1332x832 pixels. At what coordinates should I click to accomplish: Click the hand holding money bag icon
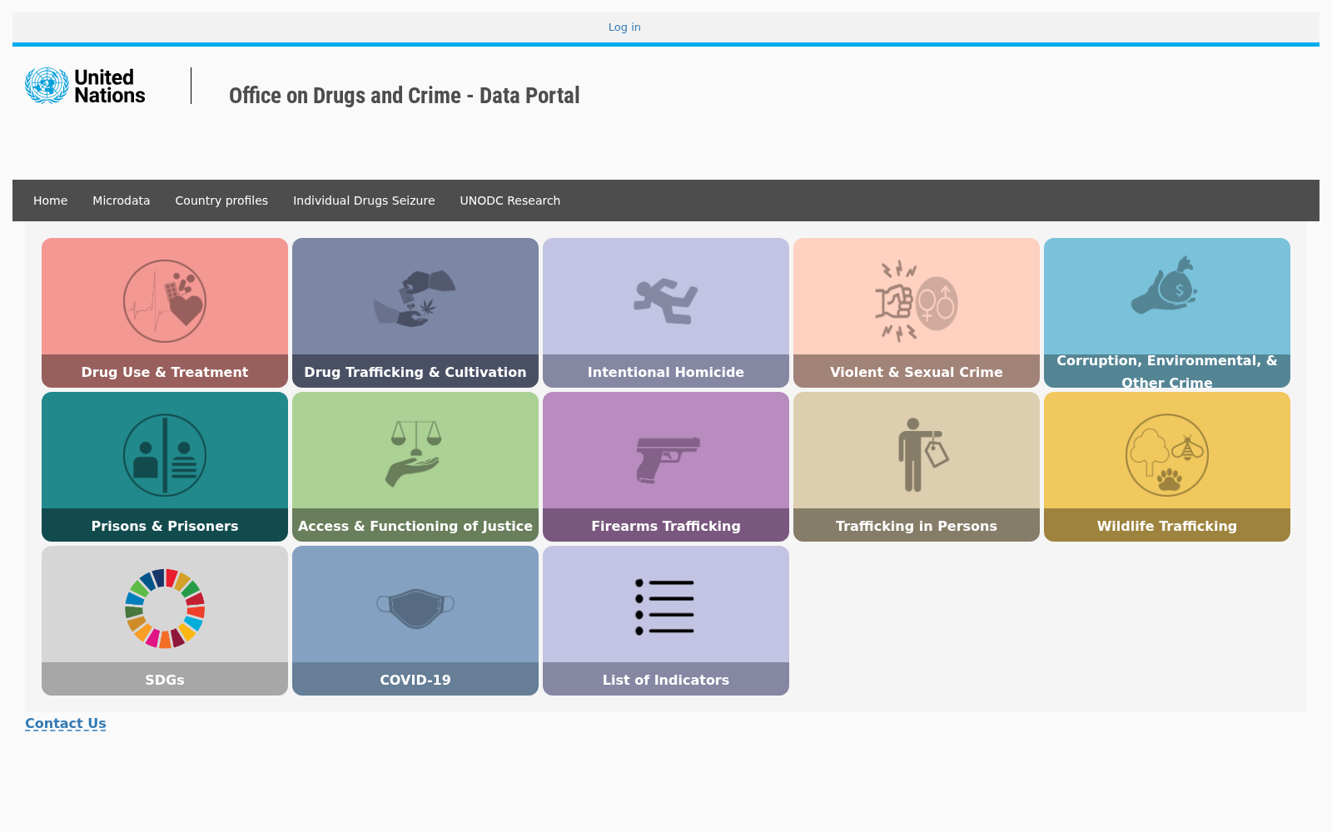(1164, 285)
